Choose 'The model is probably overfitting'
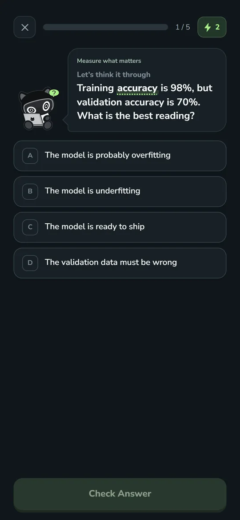Viewport: 240px width, 520px height. [120, 156]
